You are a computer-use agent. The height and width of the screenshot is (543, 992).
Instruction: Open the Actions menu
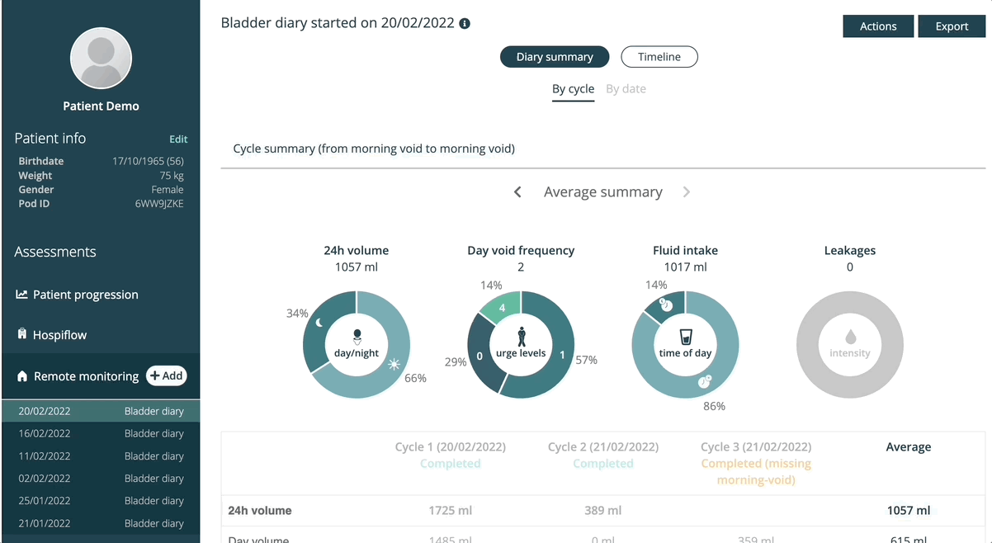point(878,26)
